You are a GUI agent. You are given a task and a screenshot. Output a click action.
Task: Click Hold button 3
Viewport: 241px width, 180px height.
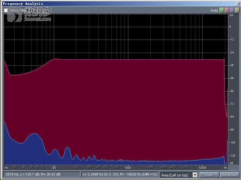click(x=232, y=11)
